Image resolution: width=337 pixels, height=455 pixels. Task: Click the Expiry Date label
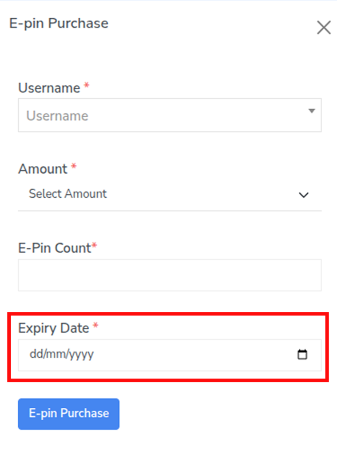[53, 328]
